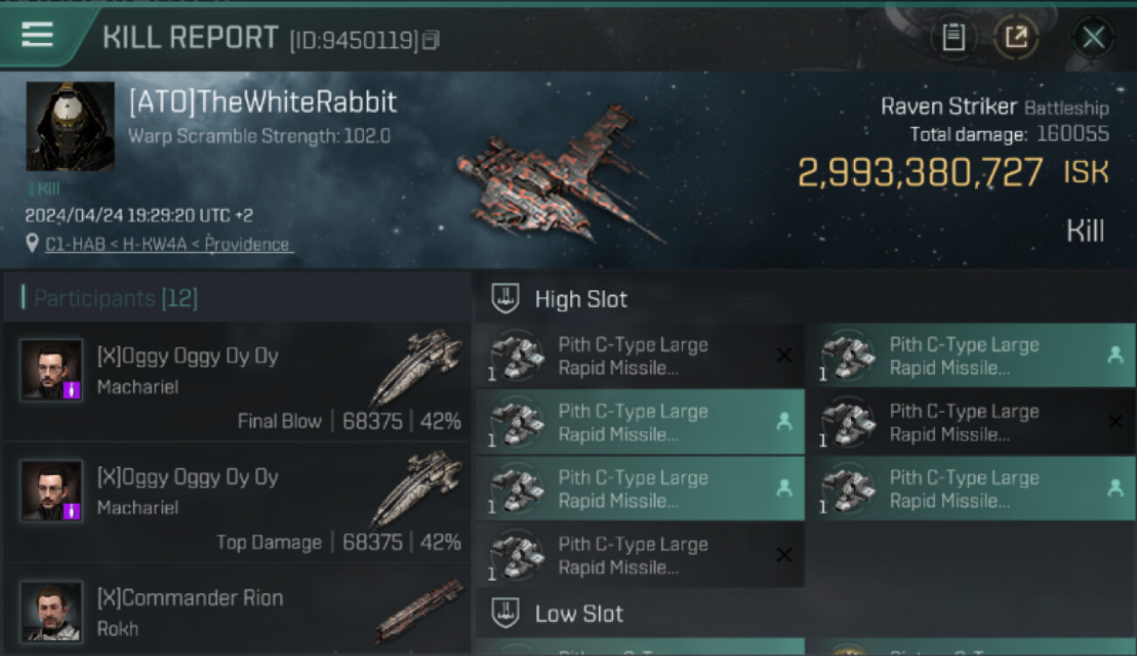1137x656 pixels.
Task: Open the C1-HAB Providence location link
Action: pyautogui.click(x=167, y=244)
